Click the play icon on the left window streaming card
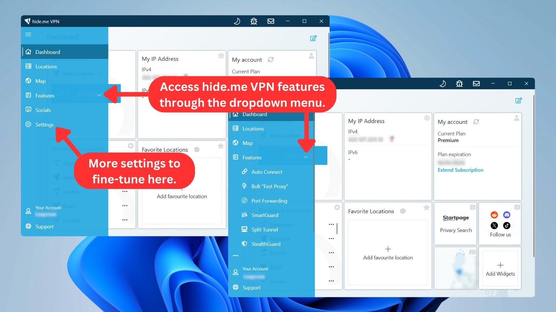 [x=131, y=146]
